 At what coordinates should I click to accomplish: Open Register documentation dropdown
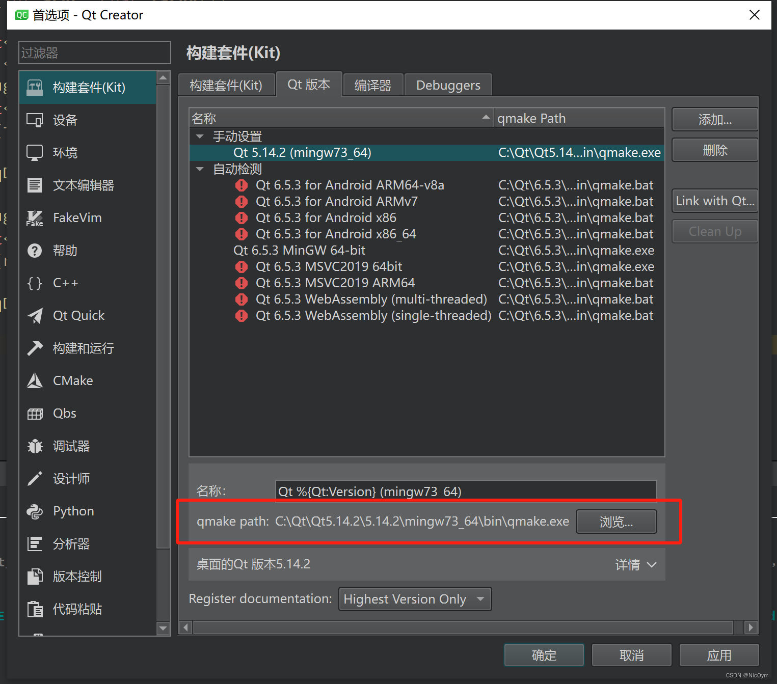point(415,599)
